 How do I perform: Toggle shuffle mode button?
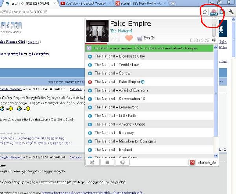tap(92, 162)
